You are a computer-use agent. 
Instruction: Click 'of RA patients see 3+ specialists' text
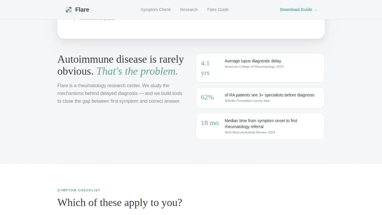coord(269,95)
